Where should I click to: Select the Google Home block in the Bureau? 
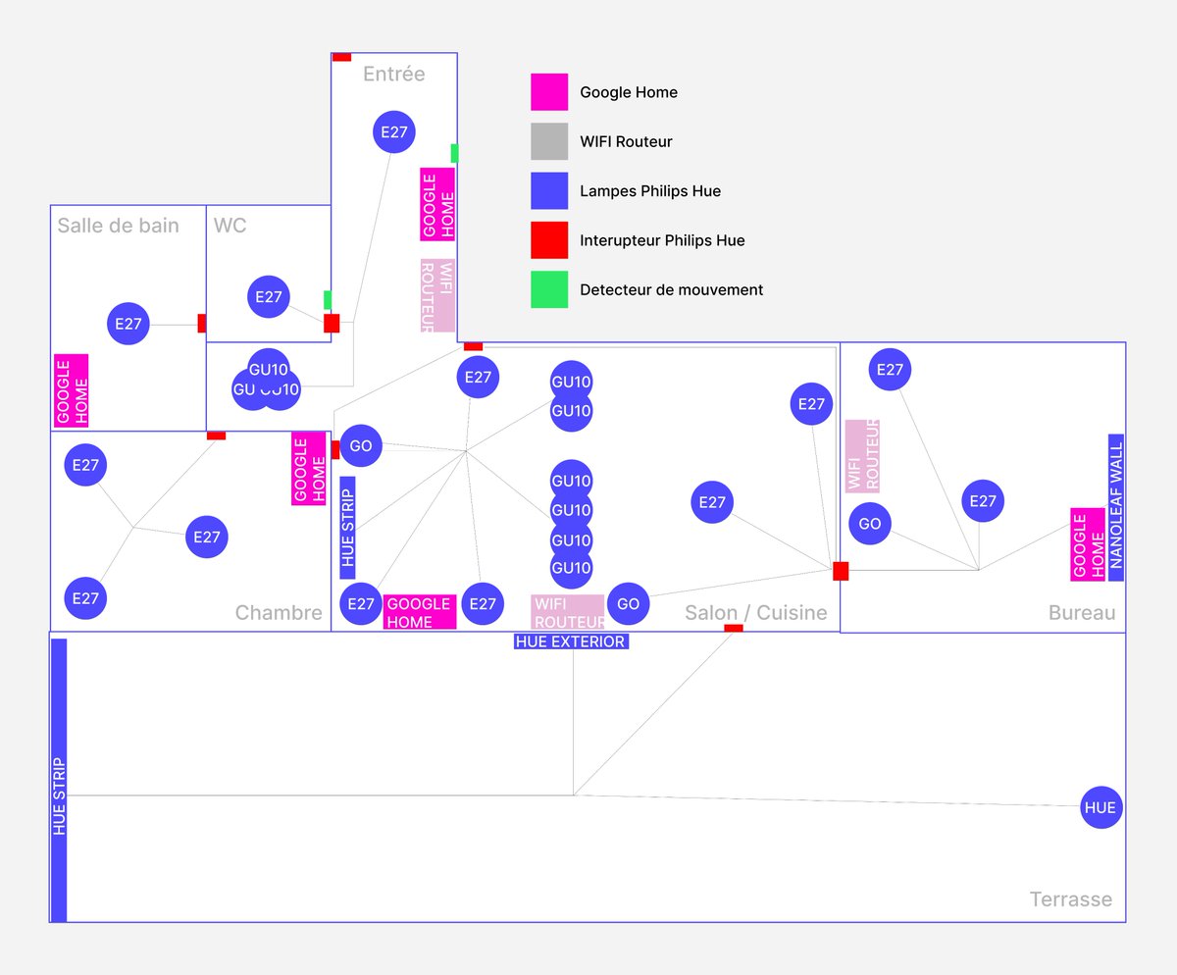click(1089, 544)
